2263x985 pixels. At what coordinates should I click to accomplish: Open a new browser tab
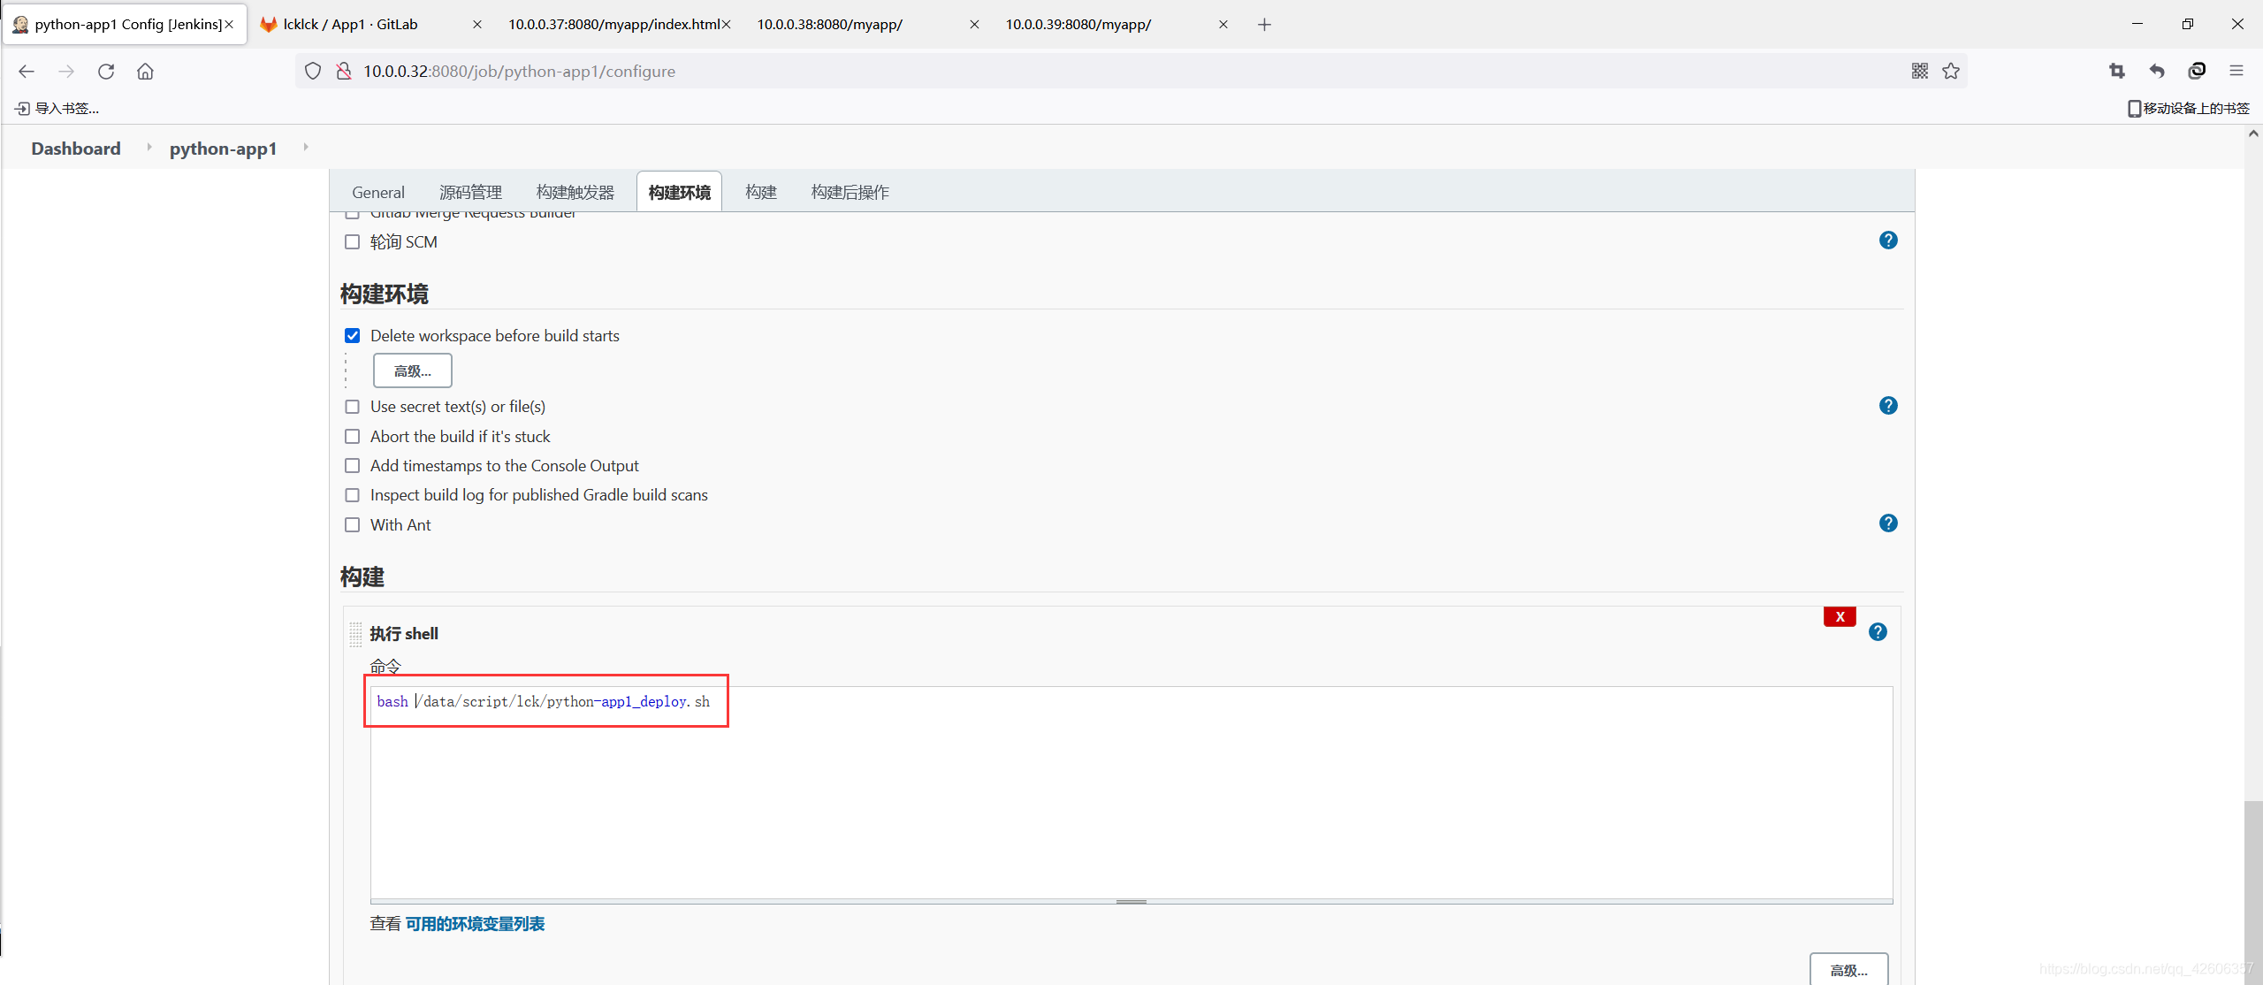[1264, 25]
